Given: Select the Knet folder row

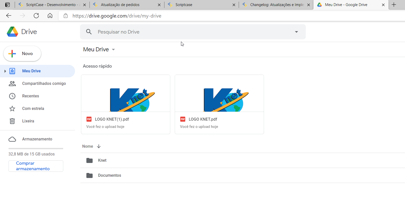Looking at the screenshot, I should click(x=242, y=160).
